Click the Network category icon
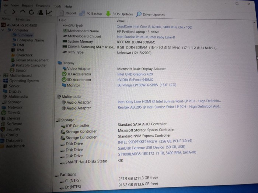Viewport: 258px width, 193px height. pyautogui.click(x=4, y=107)
